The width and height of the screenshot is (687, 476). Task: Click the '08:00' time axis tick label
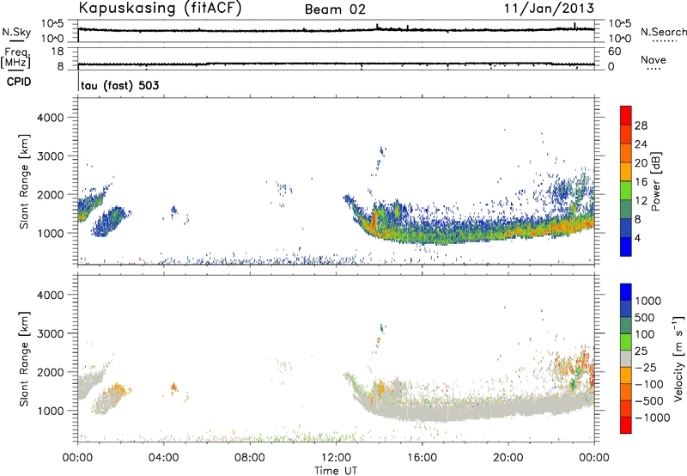coord(250,458)
